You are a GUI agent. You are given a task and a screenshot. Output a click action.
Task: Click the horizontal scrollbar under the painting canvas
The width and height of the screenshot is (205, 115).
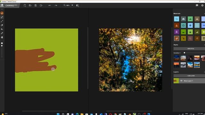coord(45,111)
